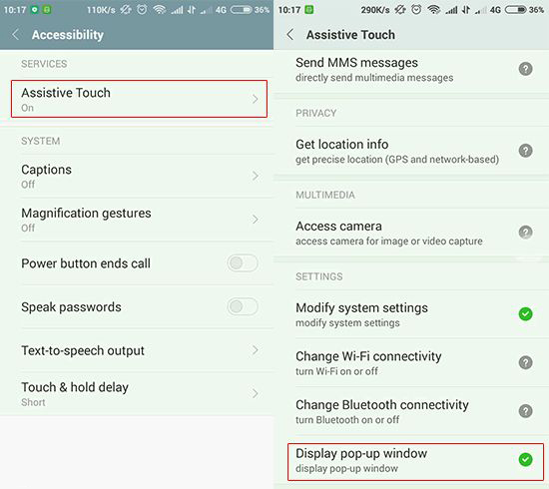Go back from the Assistive Touch screen

tap(289, 35)
